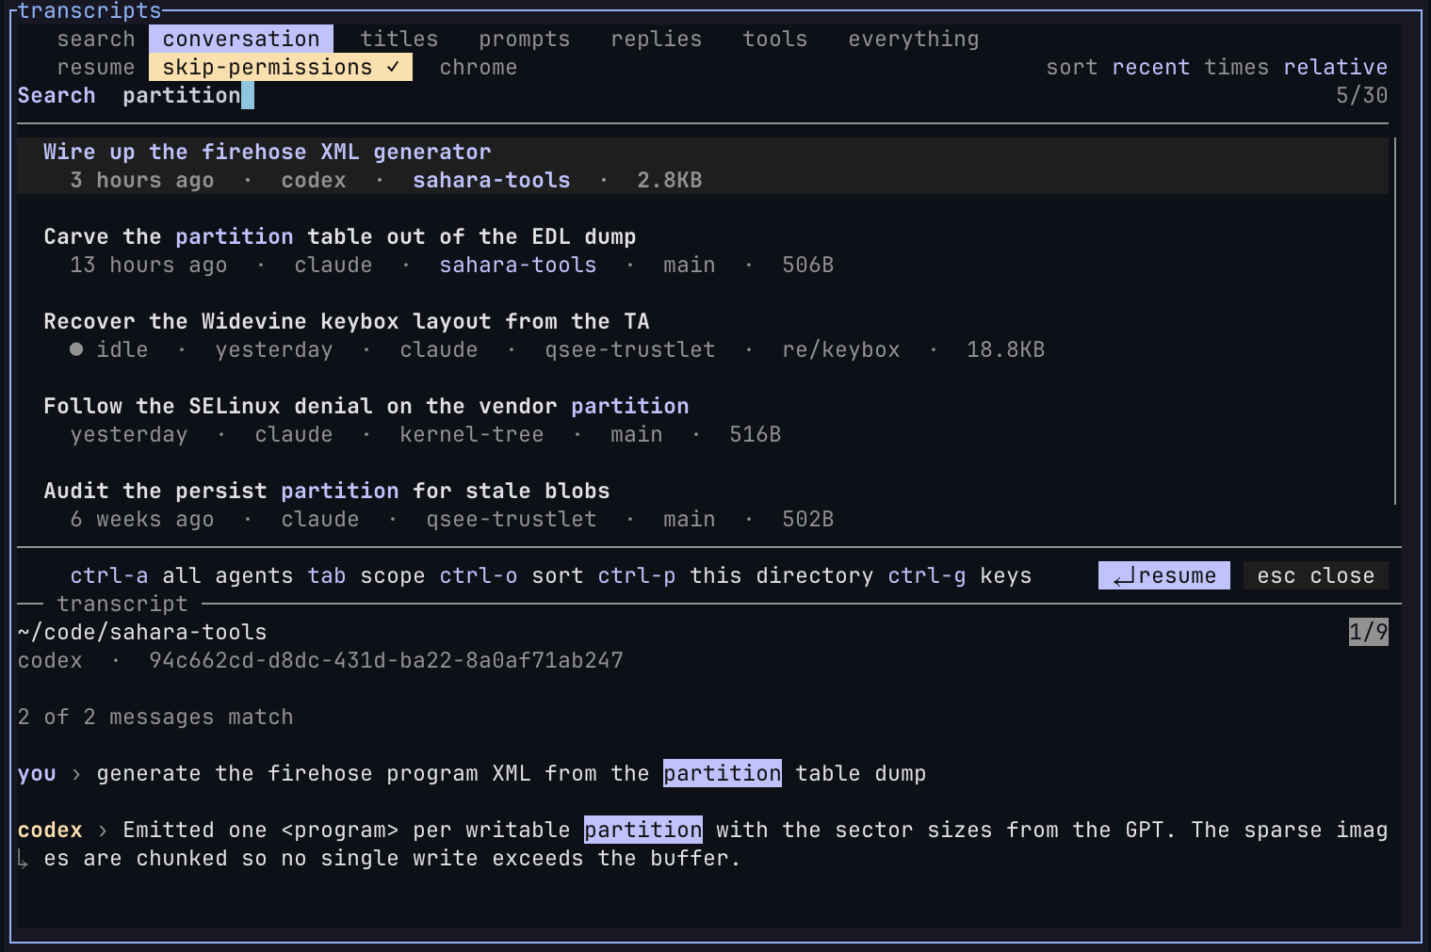Click the 13 hours ago timestamp
The width and height of the screenshot is (1431, 952).
point(149,265)
